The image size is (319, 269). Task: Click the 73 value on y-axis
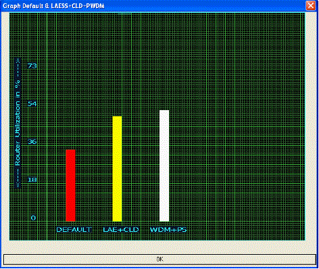32,66
